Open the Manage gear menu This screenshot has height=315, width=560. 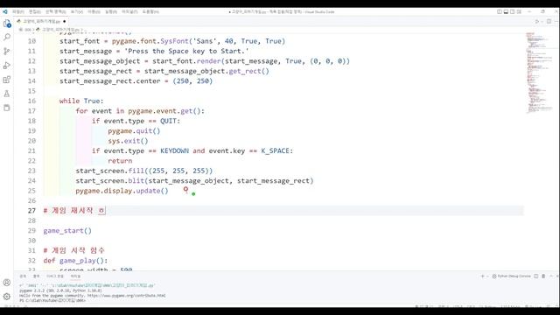[7, 297]
